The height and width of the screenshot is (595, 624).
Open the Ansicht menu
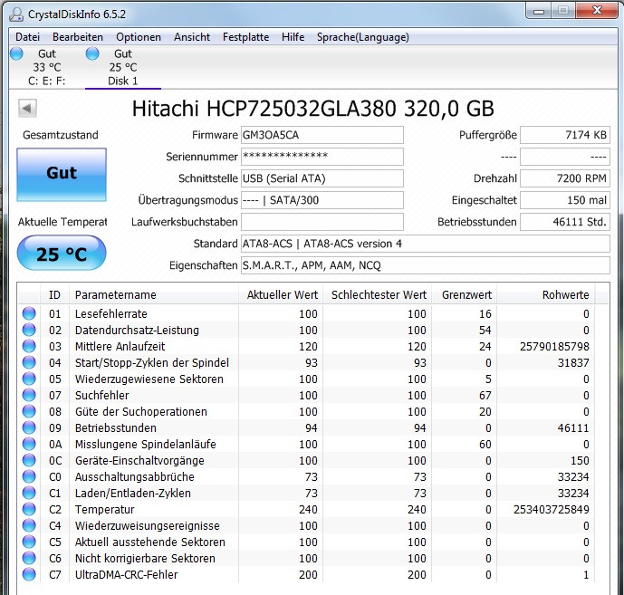click(192, 37)
